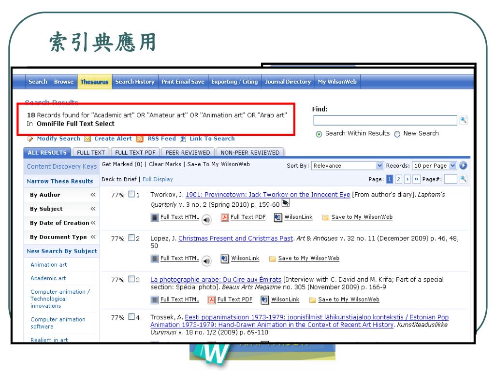Mark the checkbox for record 3

[131, 279]
